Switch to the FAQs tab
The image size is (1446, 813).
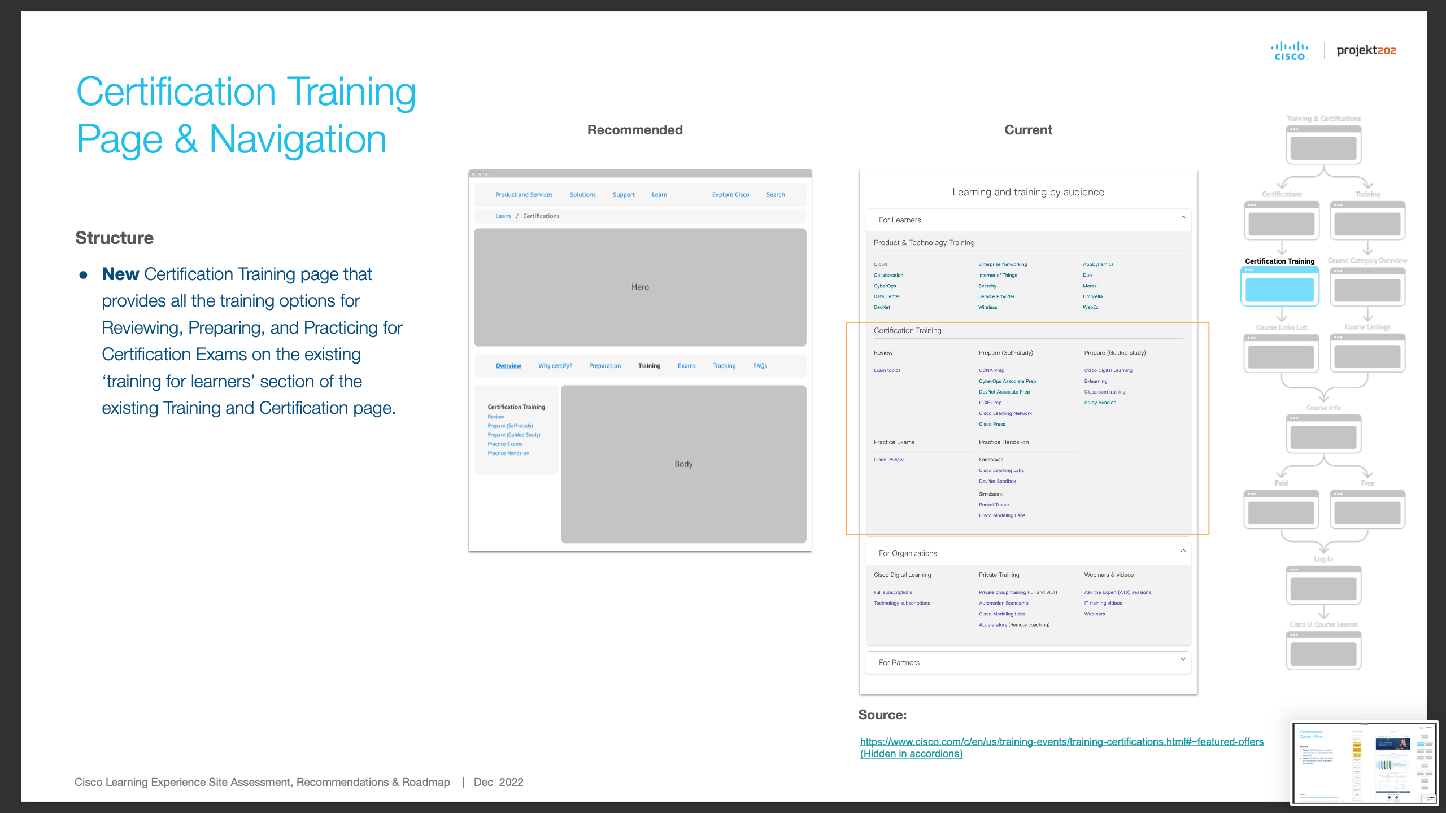760,366
